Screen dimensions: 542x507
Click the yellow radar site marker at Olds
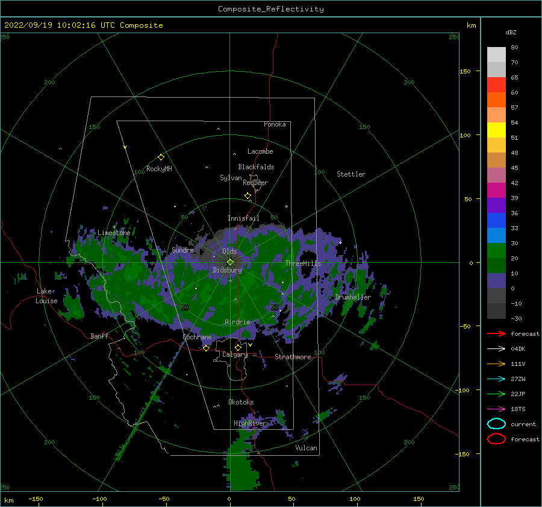[x=230, y=262]
